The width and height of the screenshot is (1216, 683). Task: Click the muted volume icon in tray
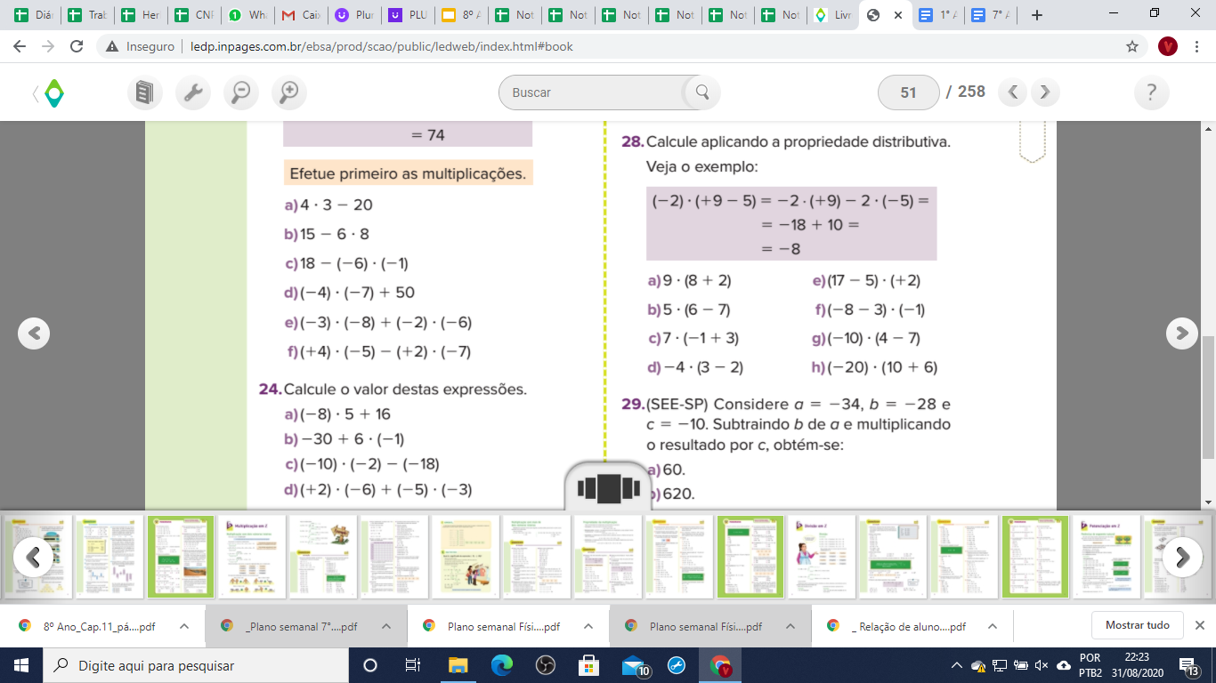click(1042, 665)
